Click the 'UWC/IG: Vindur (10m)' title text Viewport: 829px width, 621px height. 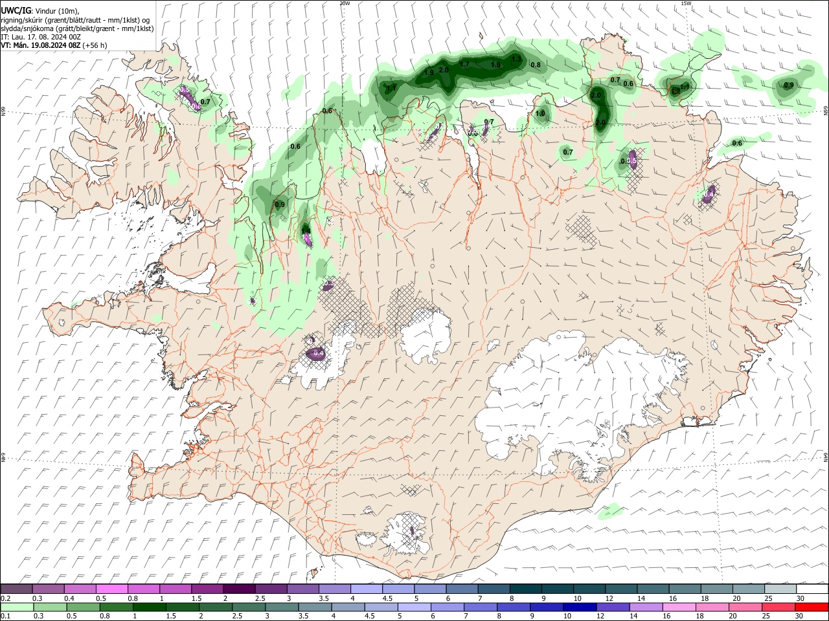tap(40, 11)
